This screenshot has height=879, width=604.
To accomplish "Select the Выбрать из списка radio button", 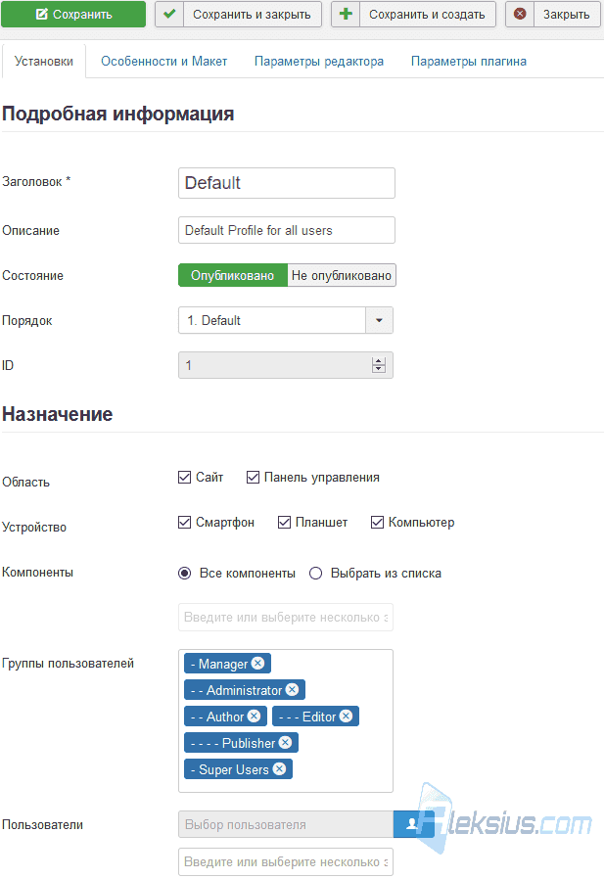I will (x=316, y=573).
